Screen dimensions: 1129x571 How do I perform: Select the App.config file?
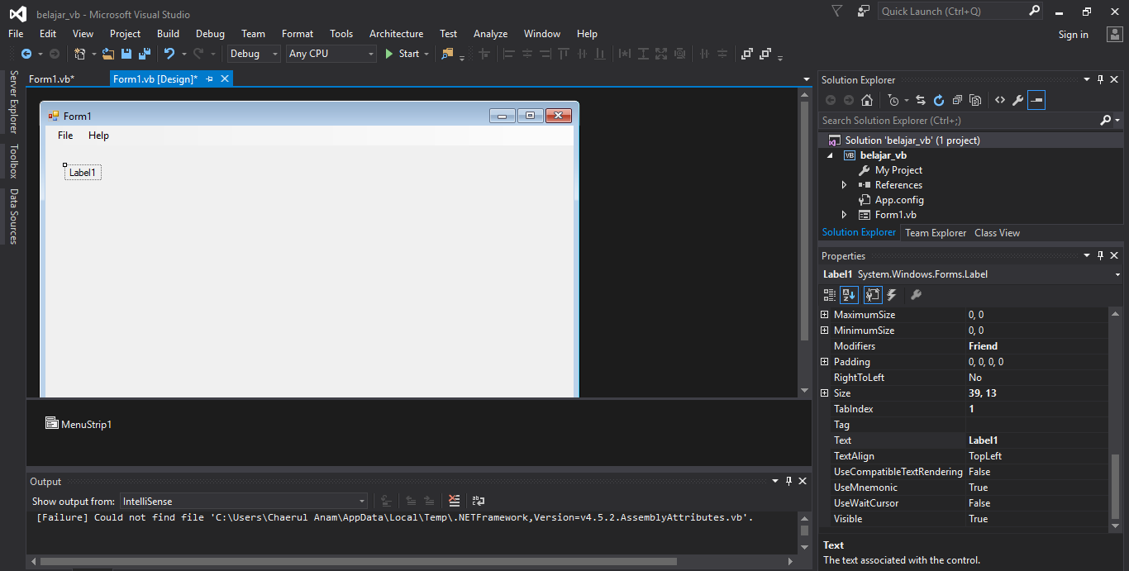pos(899,200)
